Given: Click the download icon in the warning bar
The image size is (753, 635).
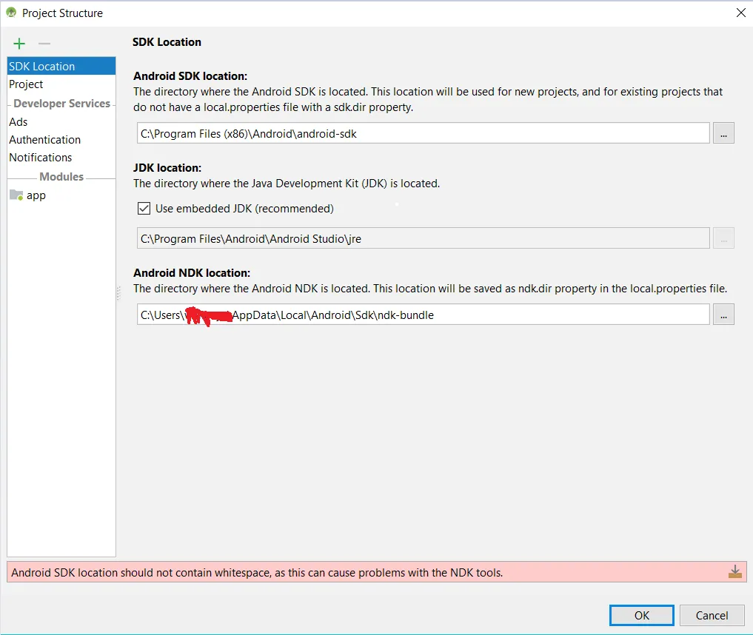Looking at the screenshot, I should tap(734, 571).
